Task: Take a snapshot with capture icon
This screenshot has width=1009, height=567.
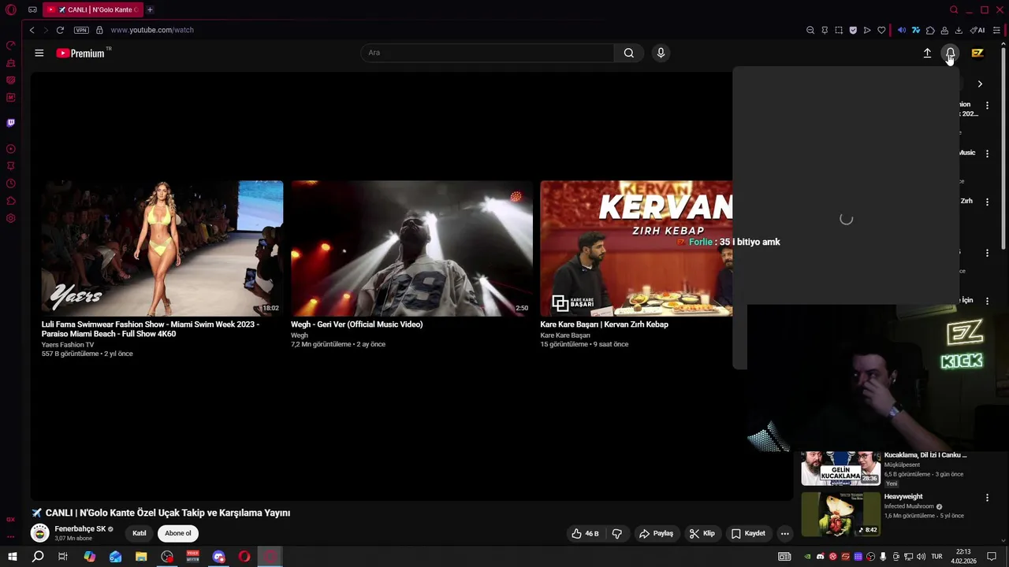Action: point(839,30)
